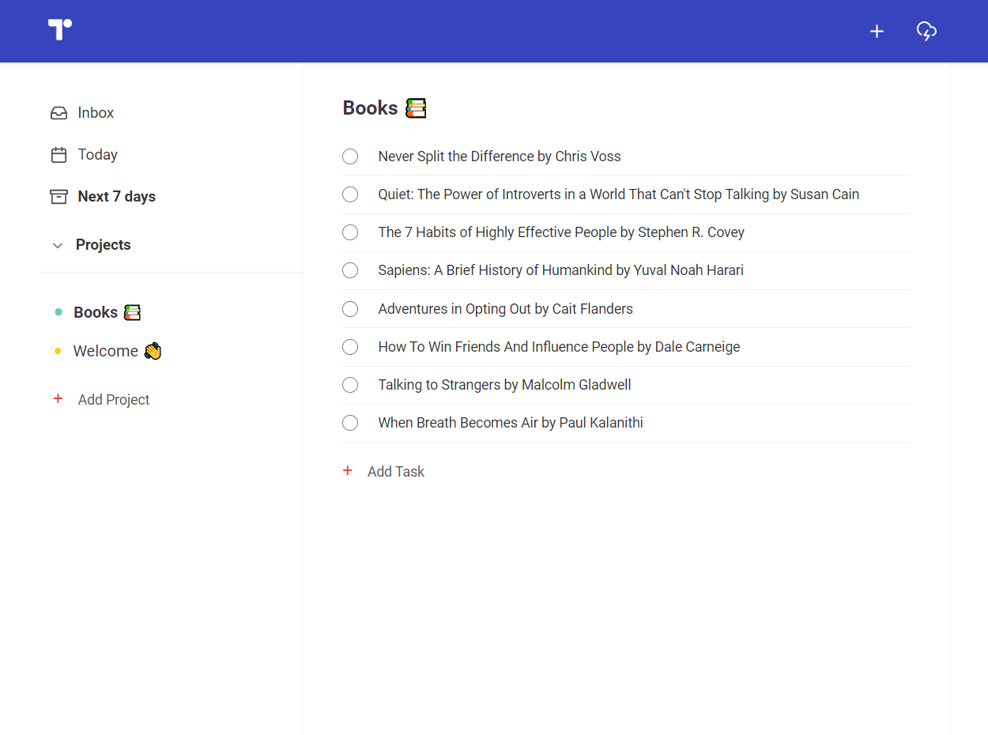Image resolution: width=988 pixels, height=735 pixels.
Task: Click text When Breath Becomes Air by Paul Kalanithi
Action: pos(511,423)
